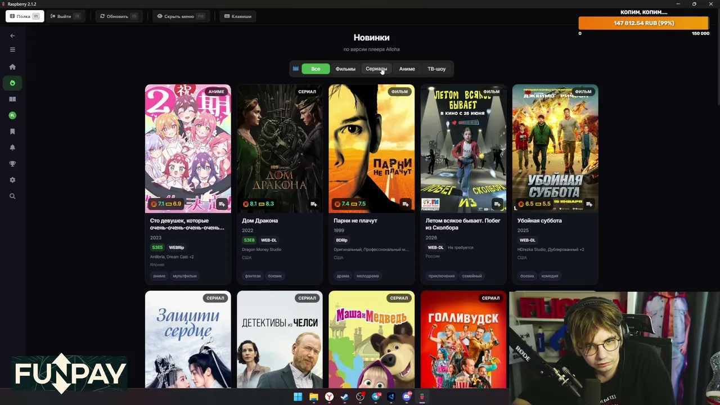Image resolution: width=720 pixels, height=405 pixels.
Task: Click the S3E5 episode badge
Action: click(157, 247)
